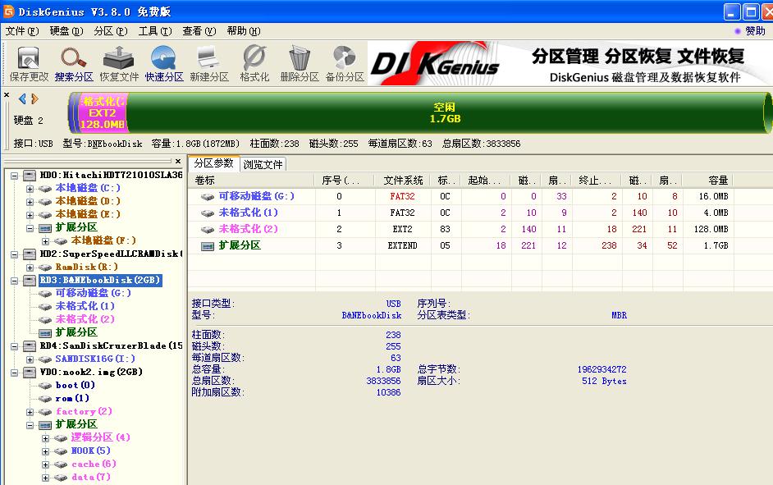Go to next disk with orange arrow
This screenshot has height=485, width=773.
[x=34, y=99]
